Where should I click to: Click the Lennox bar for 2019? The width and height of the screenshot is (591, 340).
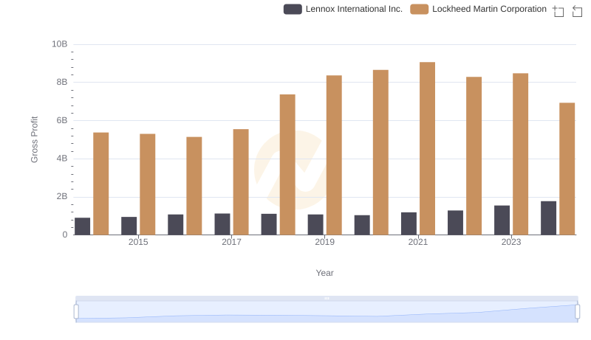click(x=315, y=224)
